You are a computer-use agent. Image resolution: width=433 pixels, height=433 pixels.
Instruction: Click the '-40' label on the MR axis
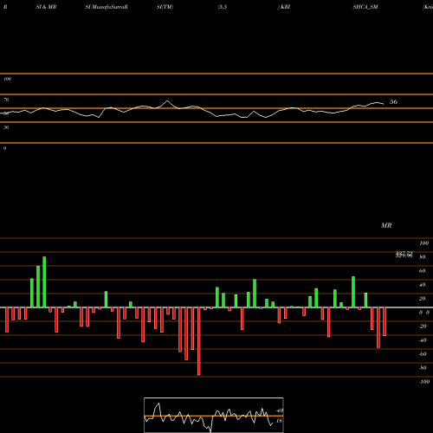tap(423, 340)
